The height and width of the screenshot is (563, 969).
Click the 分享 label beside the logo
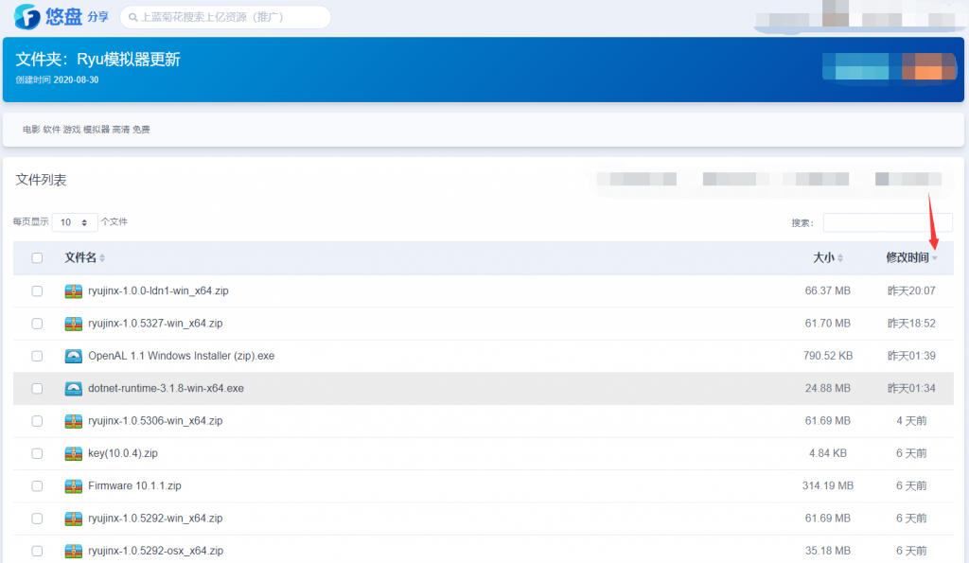click(x=98, y=17)
